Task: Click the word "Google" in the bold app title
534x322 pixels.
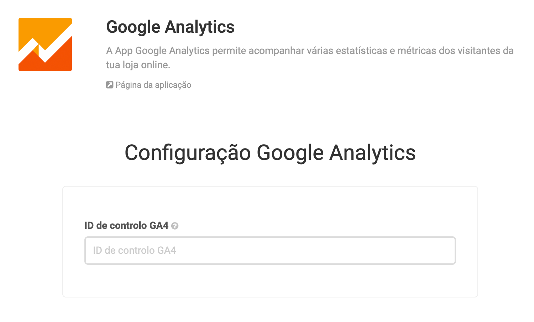Action: point(133,27)
